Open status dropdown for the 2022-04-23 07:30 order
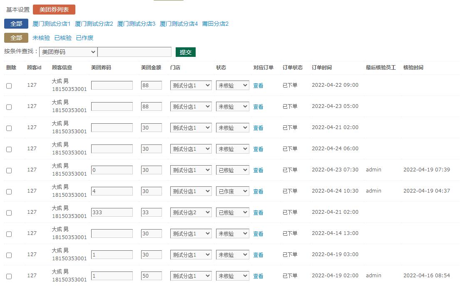Image resolution: width=460 pixels, height=286 pixels. (232, 170)
